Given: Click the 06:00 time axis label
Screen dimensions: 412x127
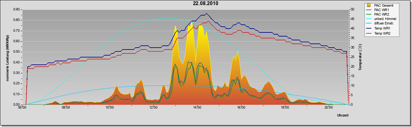Looking at the screenshot, I should click(x=22, y=108).
